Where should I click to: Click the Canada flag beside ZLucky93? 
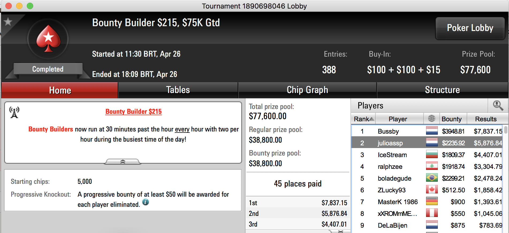[x=432, y=190]
